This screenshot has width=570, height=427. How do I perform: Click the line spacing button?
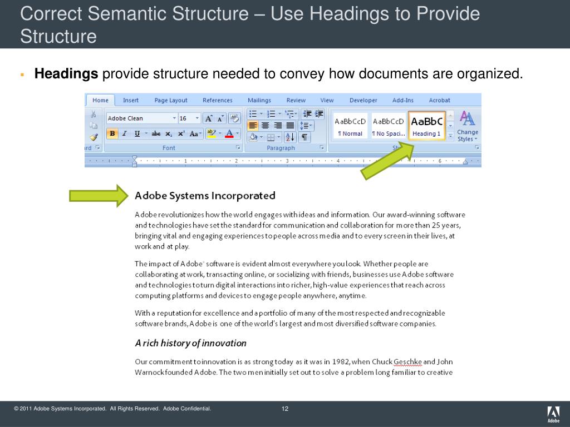[x=306, y=126]
